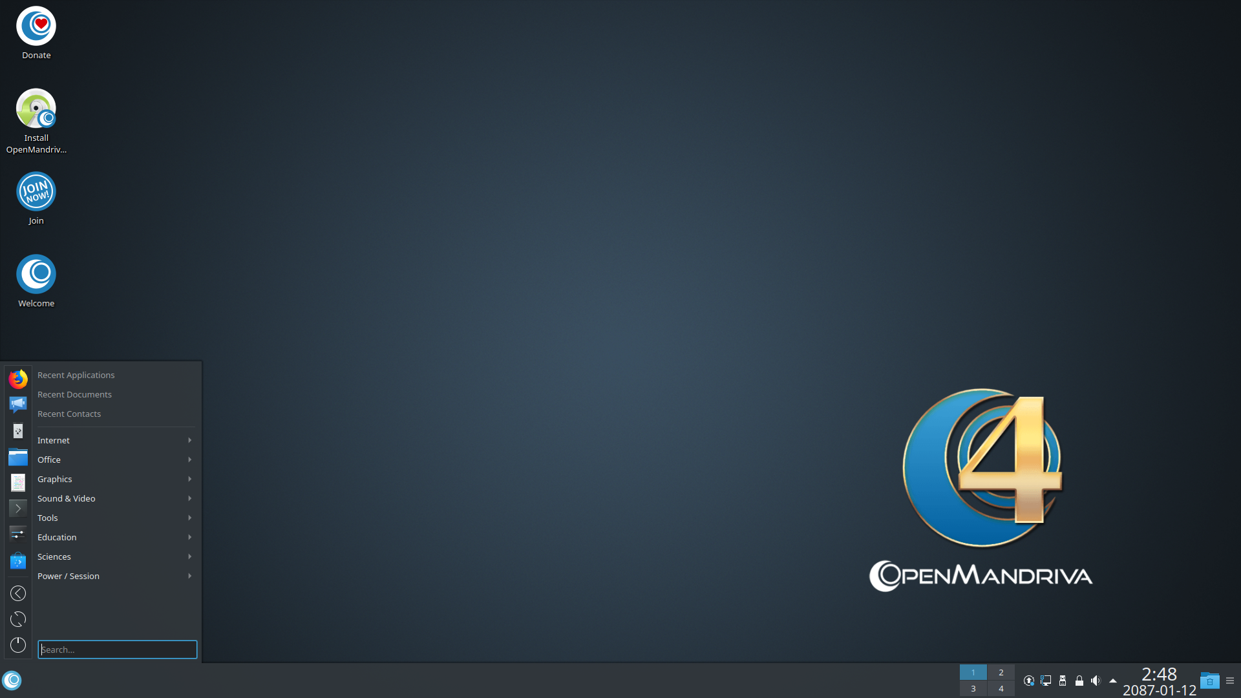Open the Install OpenMandriva desktop icon
1241x698 pixels.
click(36, 122)
